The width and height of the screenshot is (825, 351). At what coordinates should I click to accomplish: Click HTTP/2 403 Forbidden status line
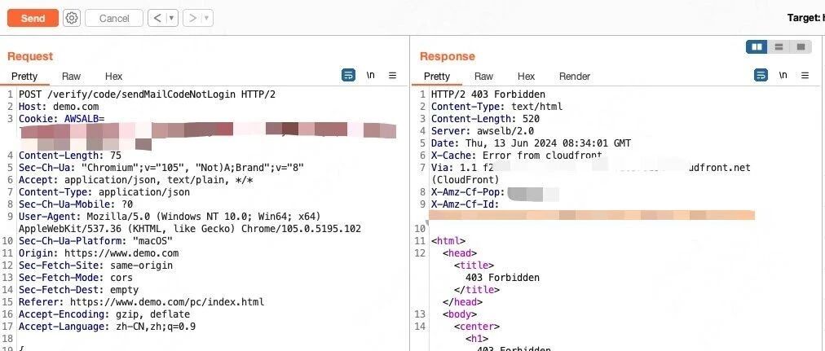487,94
